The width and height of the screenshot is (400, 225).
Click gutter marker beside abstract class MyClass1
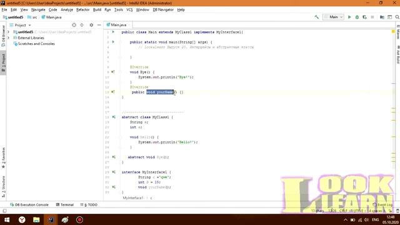coord(114,117)
